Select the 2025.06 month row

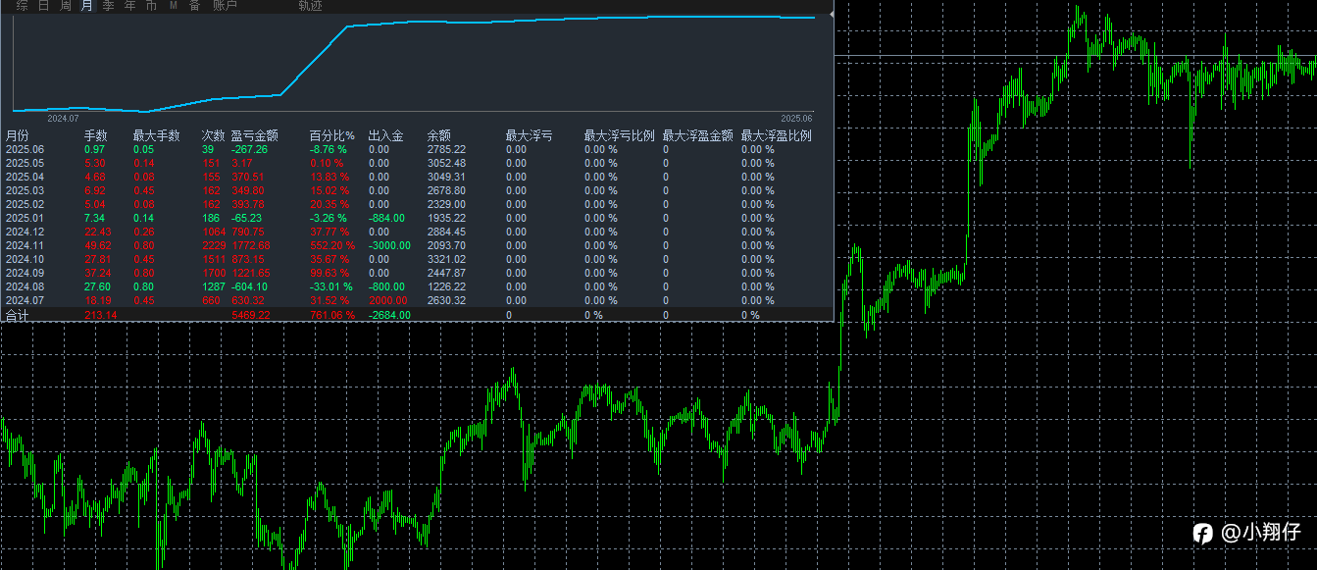pyautogui.click(x=417, y=149)
